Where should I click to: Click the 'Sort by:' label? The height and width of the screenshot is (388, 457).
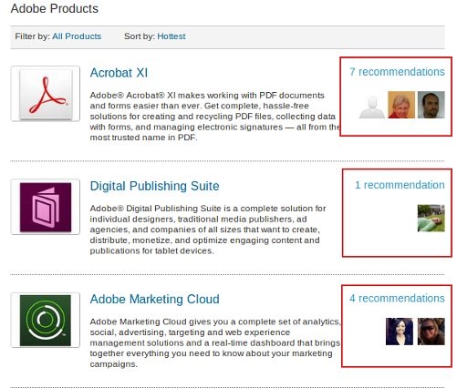point(140,36)
